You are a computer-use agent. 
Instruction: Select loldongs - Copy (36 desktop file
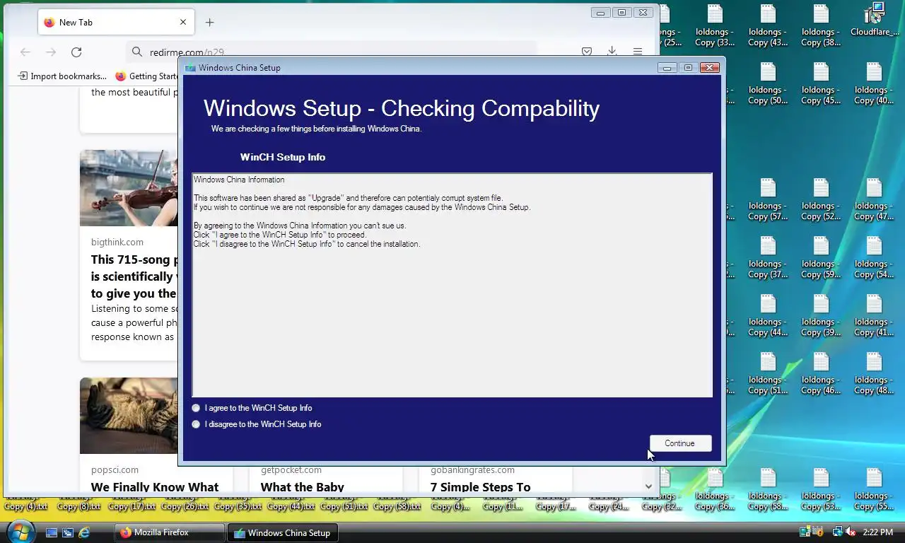point(715,489)
